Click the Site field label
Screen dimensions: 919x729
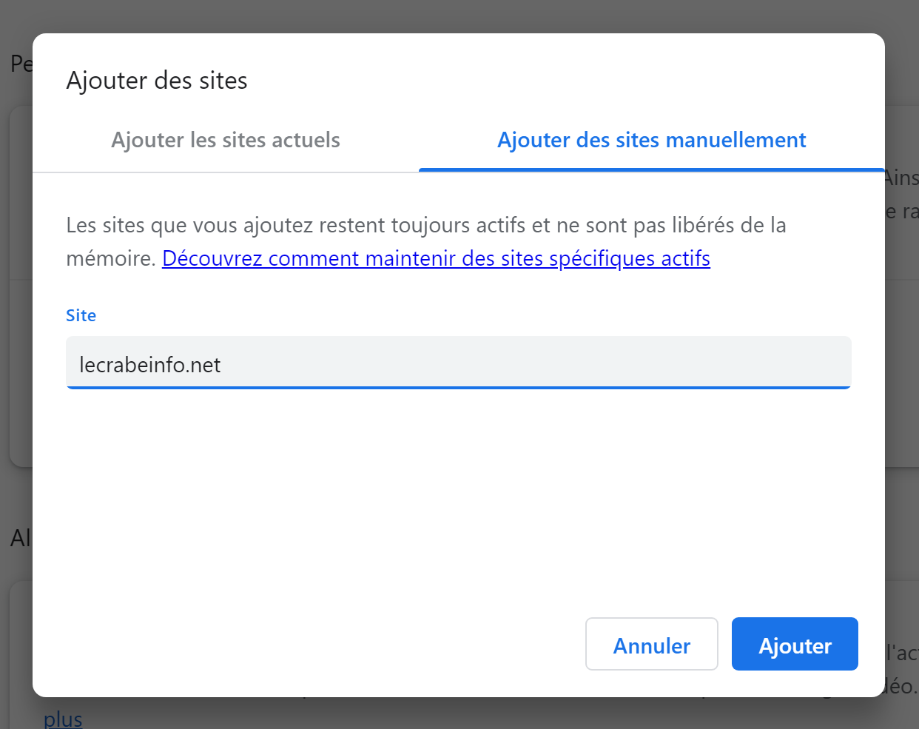(81, 315)
